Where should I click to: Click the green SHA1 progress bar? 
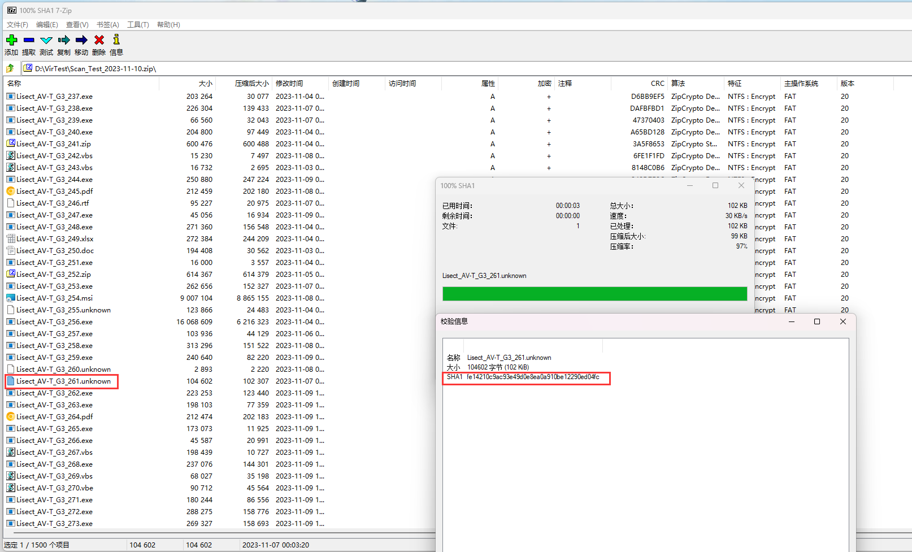coord(594,294)
